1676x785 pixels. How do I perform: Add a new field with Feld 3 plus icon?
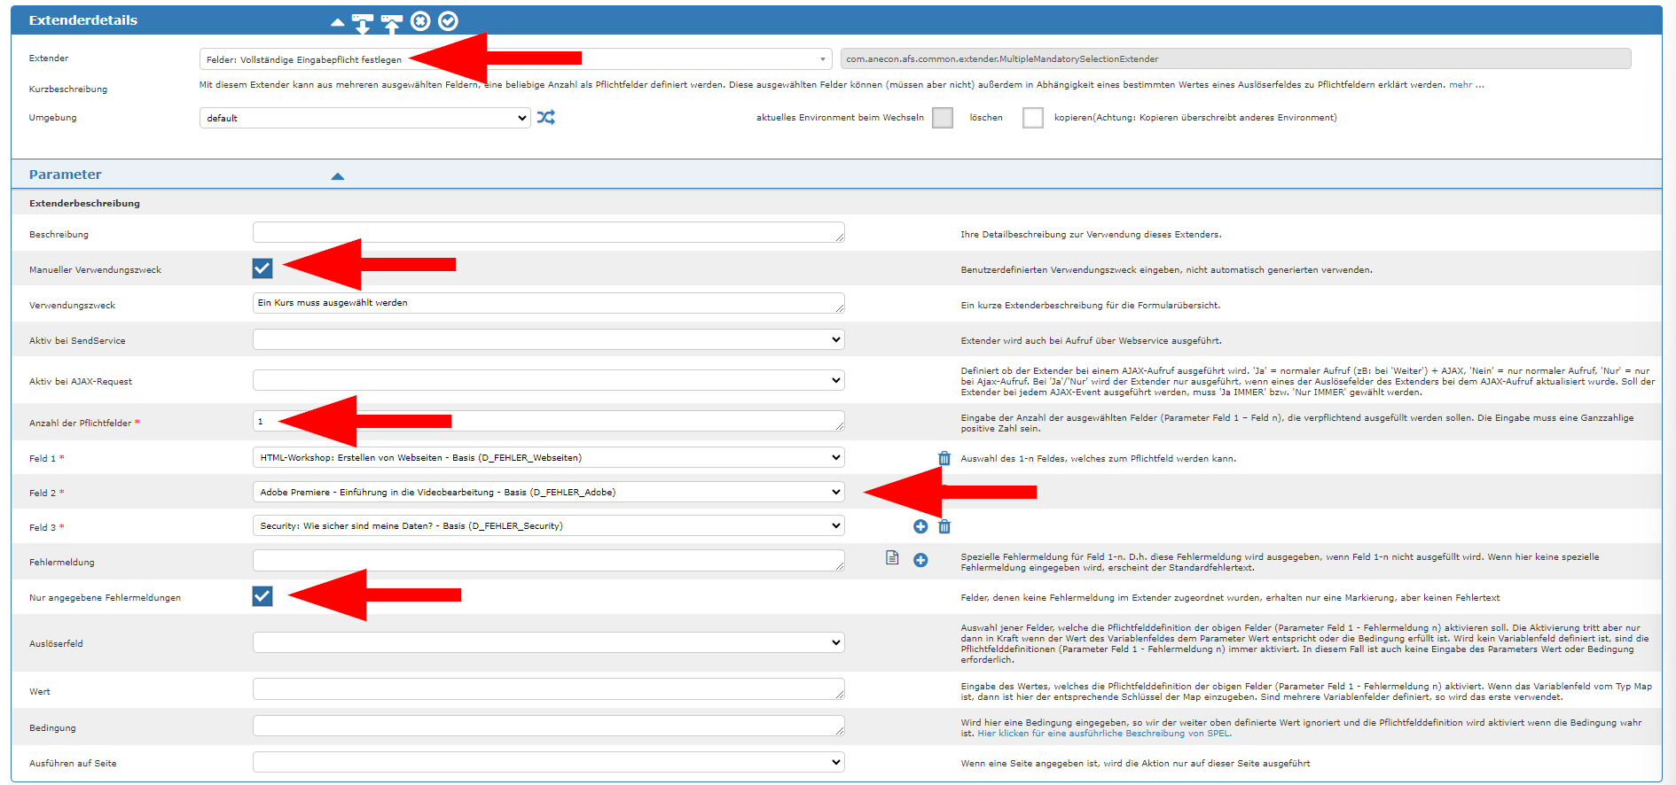pyautogui.click(x=920, y=527)
